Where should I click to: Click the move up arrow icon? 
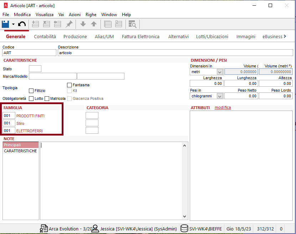click(x=94, y=24)
